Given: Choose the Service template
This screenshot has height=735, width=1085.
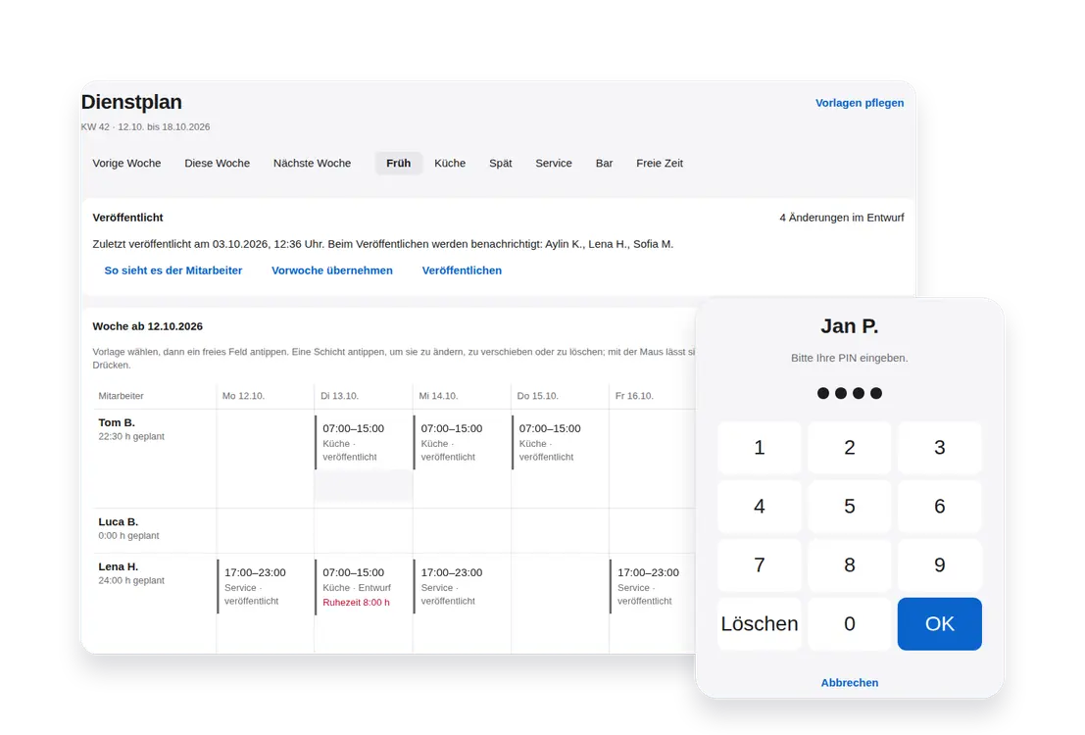Looking at the screenshot, I should coord(554,164).
